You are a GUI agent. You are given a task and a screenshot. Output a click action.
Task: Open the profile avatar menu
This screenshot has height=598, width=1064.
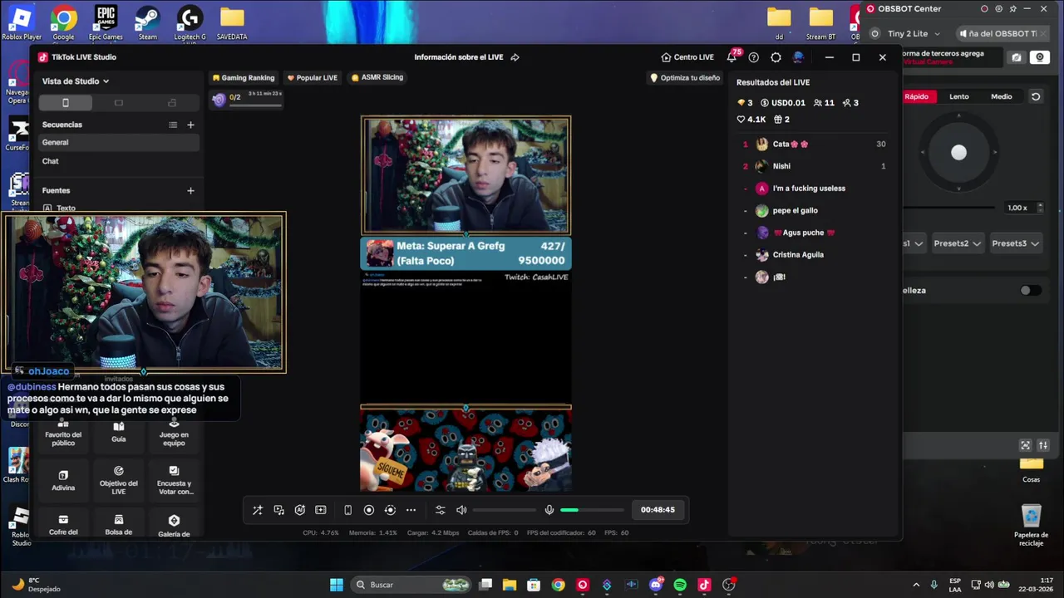(x=798, y=57)
